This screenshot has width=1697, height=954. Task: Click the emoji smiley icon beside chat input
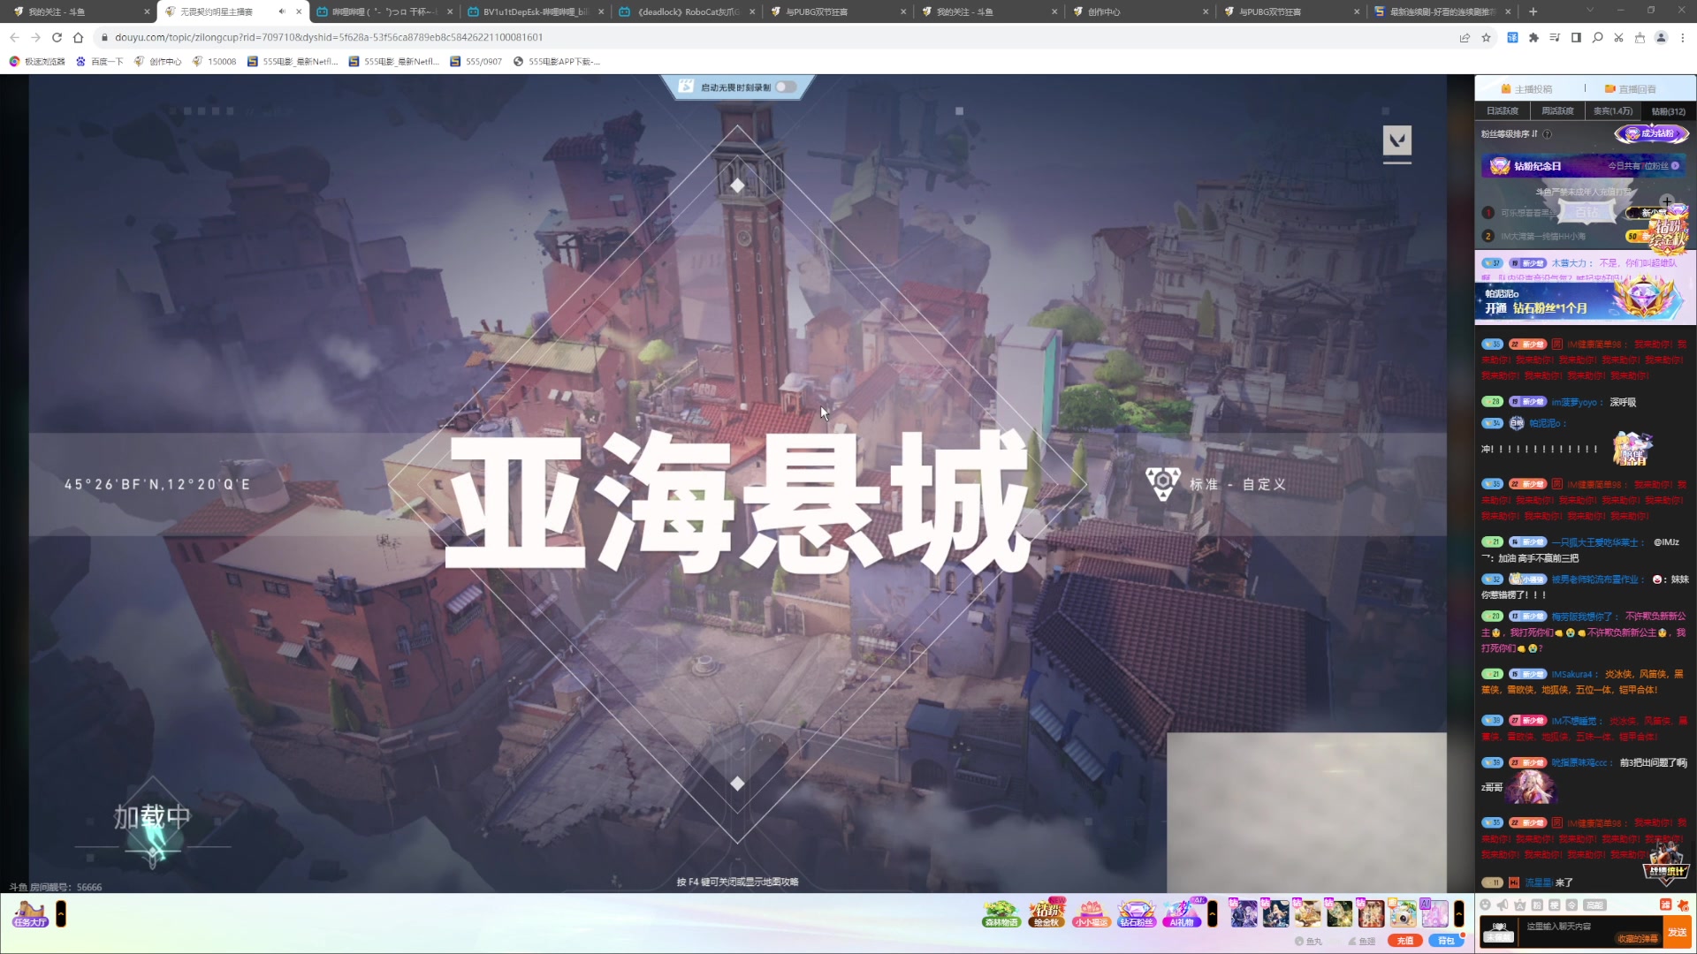[1486, 905]
